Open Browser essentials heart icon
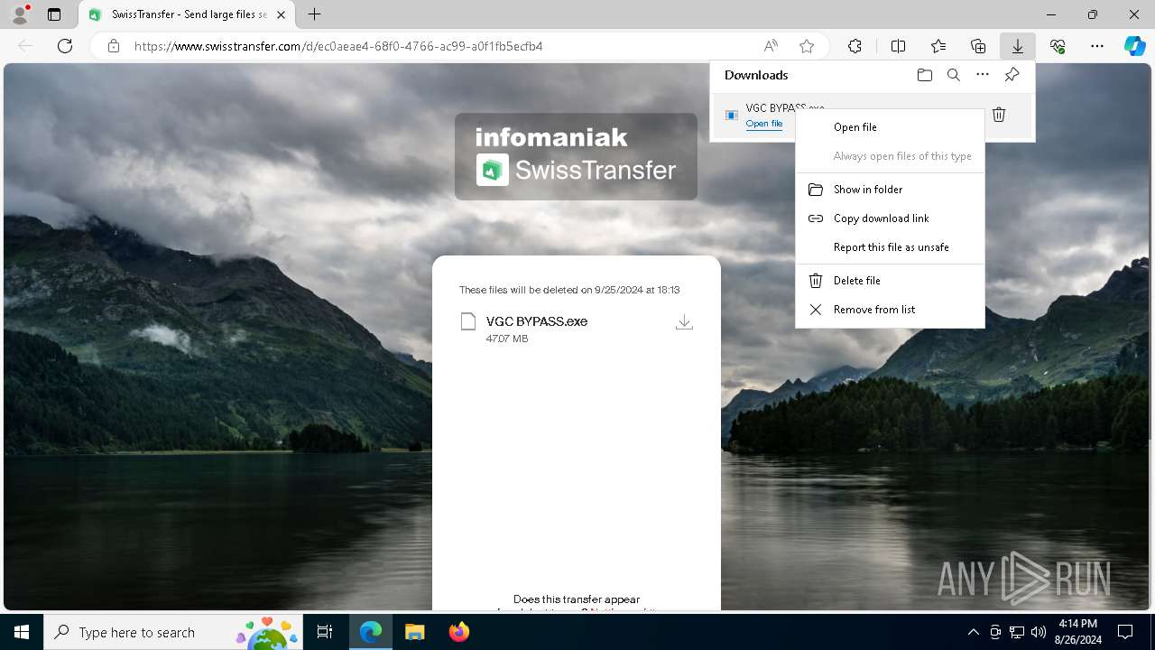1155x650 pixels. [x=1058, y=46]
